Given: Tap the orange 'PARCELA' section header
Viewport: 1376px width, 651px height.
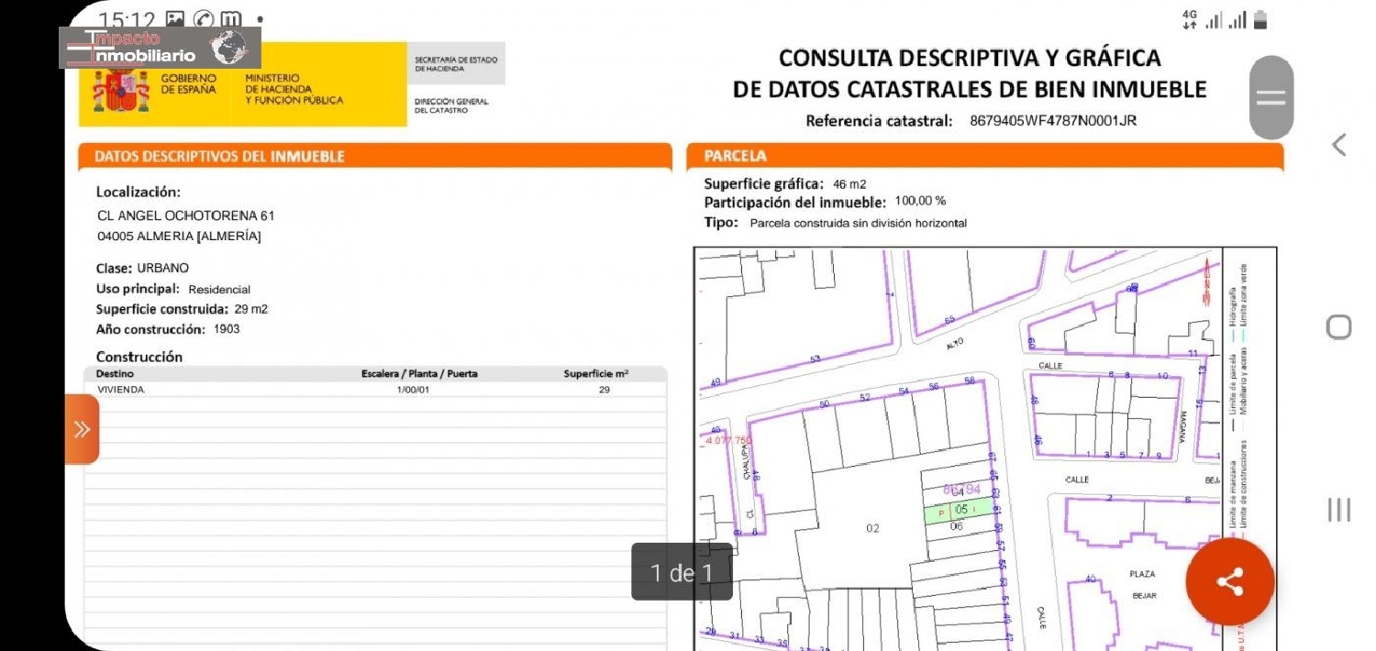Looking at the screenshot, I should point(984,156).
